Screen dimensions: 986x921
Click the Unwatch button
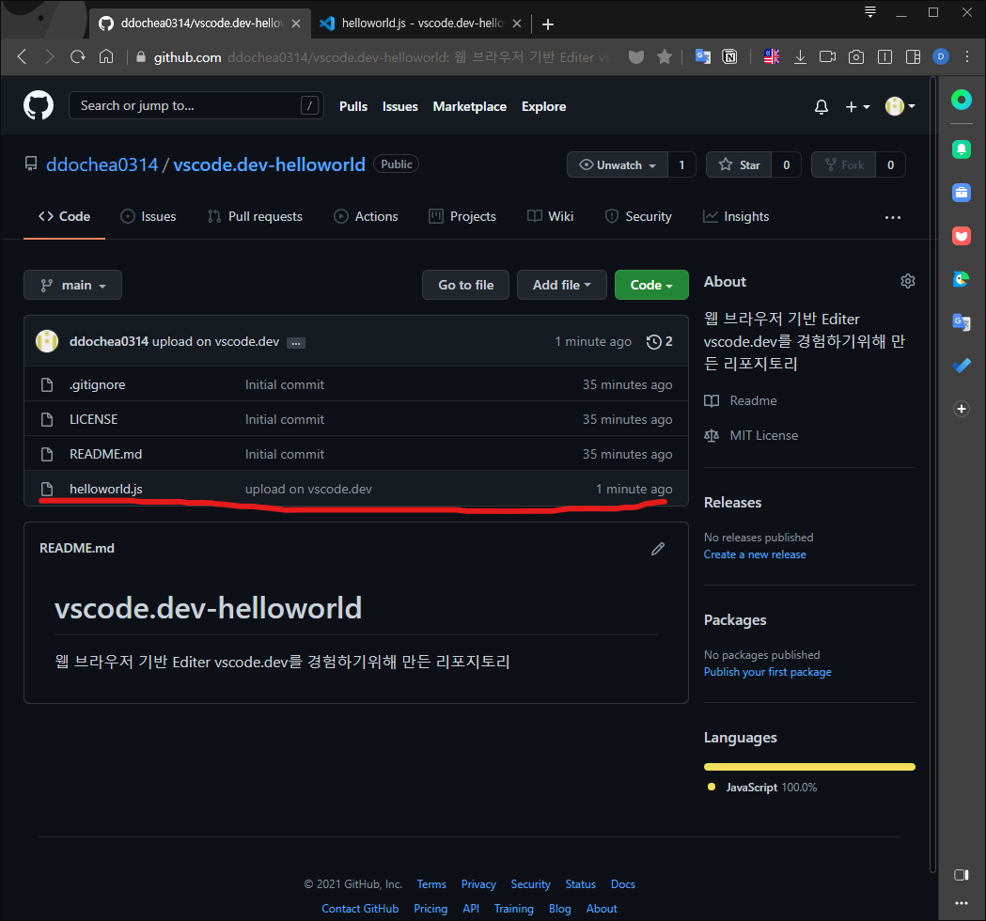pyautogui.click(x=617, y=164)
